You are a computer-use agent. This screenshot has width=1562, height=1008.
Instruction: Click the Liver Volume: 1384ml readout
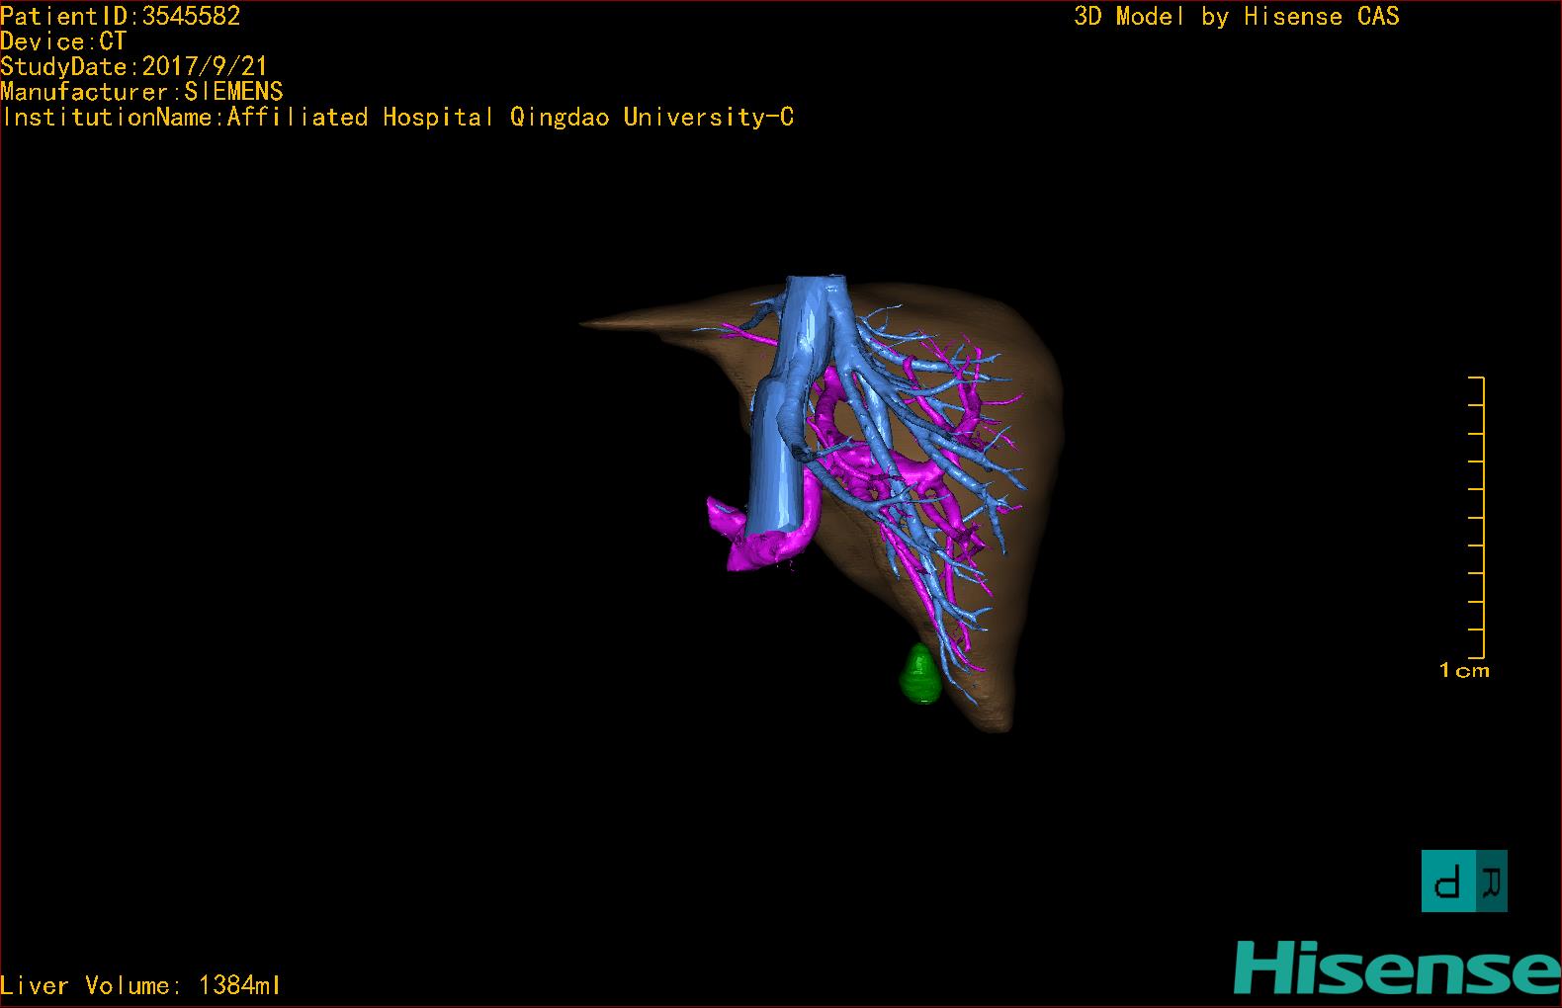(140, 985)
